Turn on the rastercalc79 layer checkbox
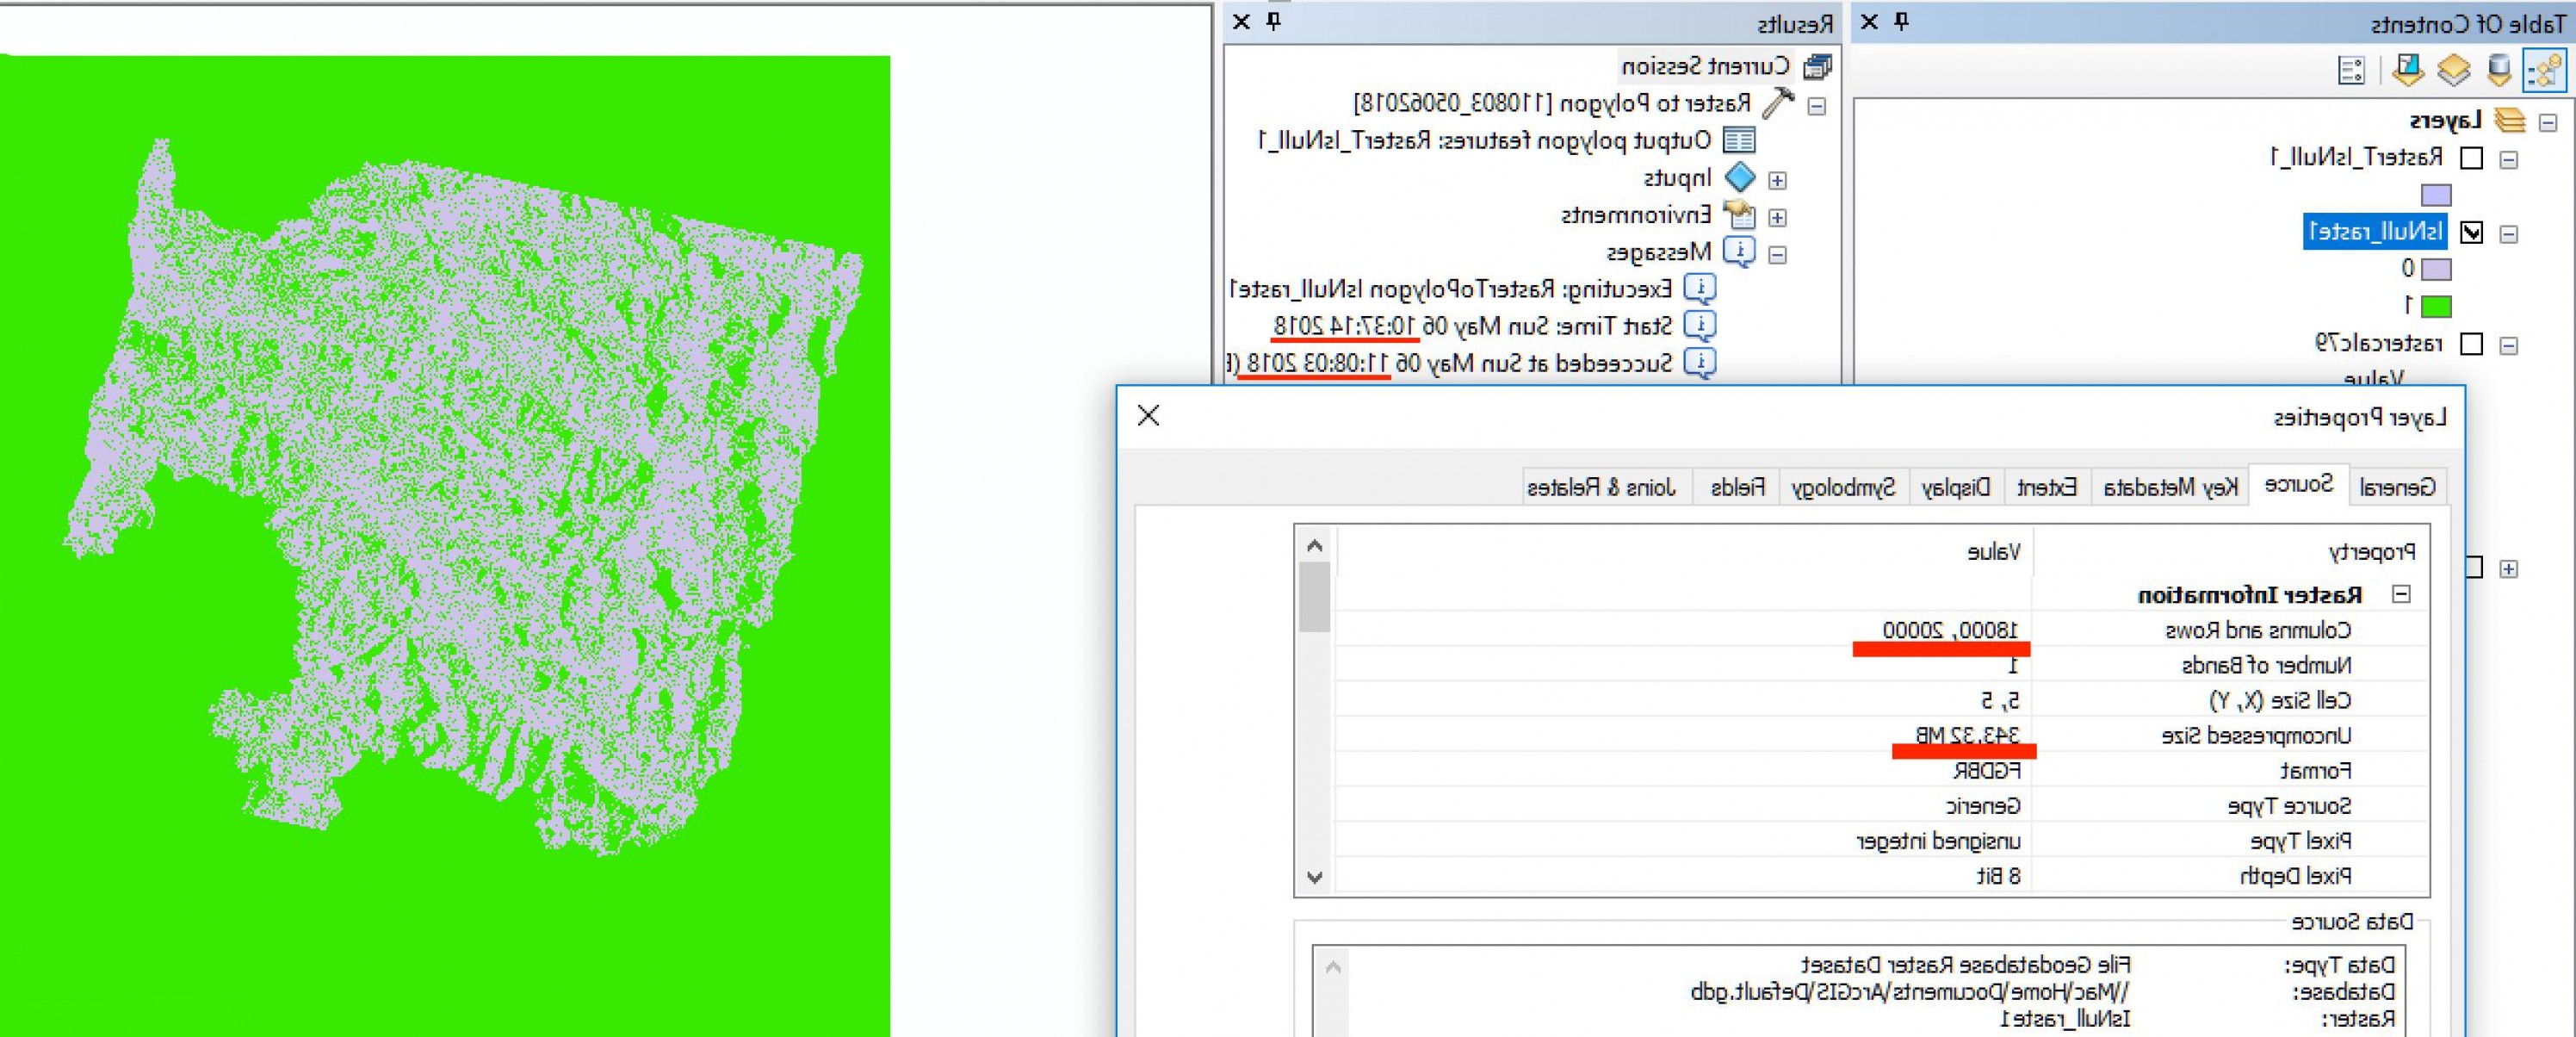Image resolution: width=2576 pixels, height=1037 pixels. pyautogui.click(x=2471, y=344)
